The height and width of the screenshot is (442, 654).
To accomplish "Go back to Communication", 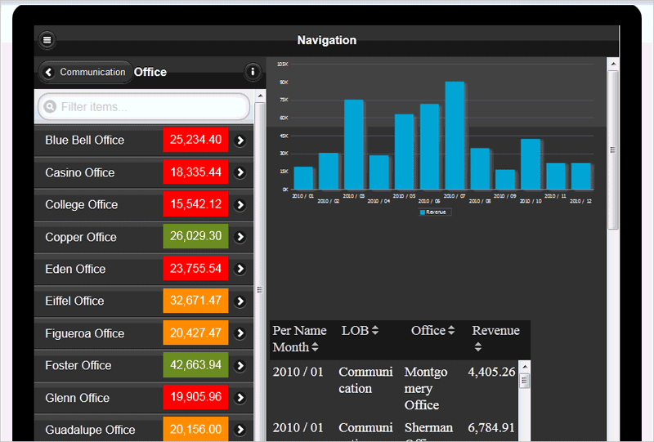I will pyautogui.click(x=86, y=72).
